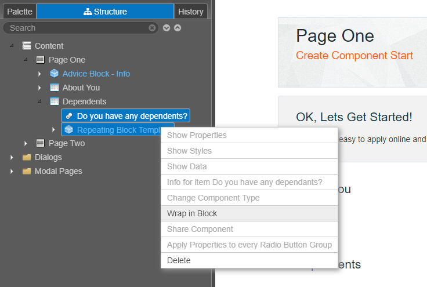The image size is (427, 287).
Task: Expand the Advice Block - Info node
Action: [x=39, y=74]
